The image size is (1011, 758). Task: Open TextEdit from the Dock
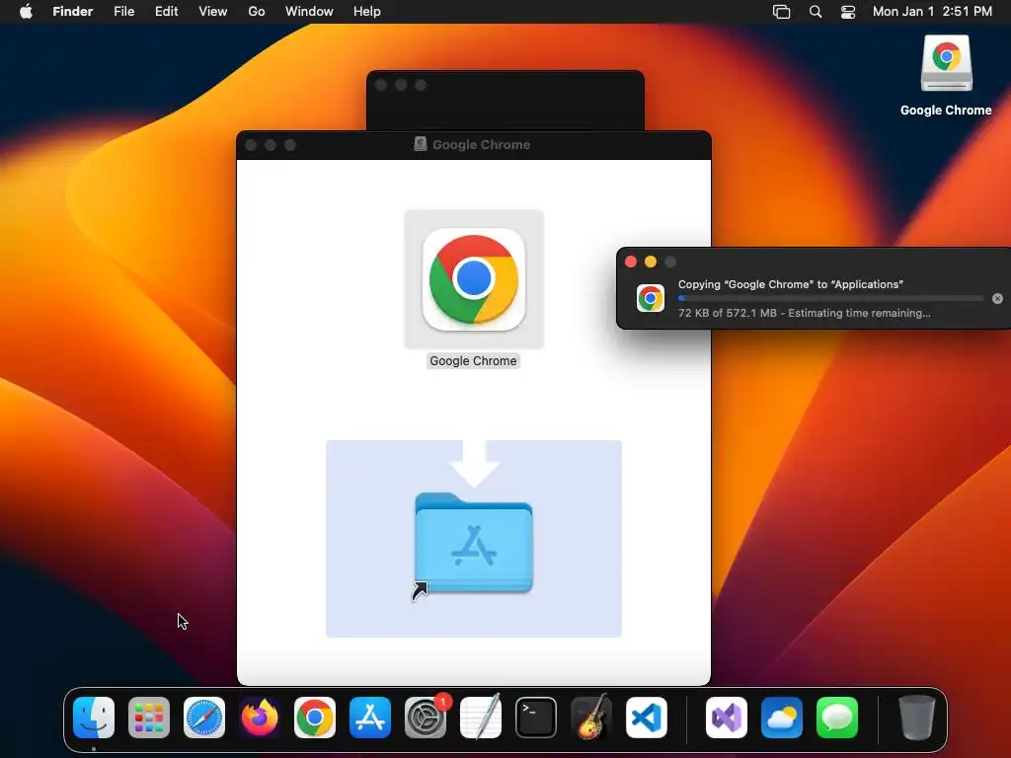(x=481, y=718)
